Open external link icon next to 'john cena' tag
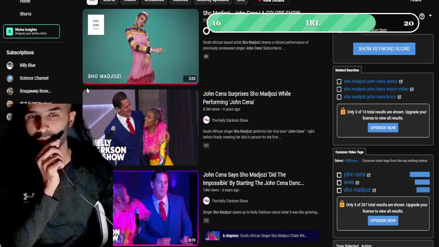The height and width of the screenshot is (247, 439). (369, 175)
